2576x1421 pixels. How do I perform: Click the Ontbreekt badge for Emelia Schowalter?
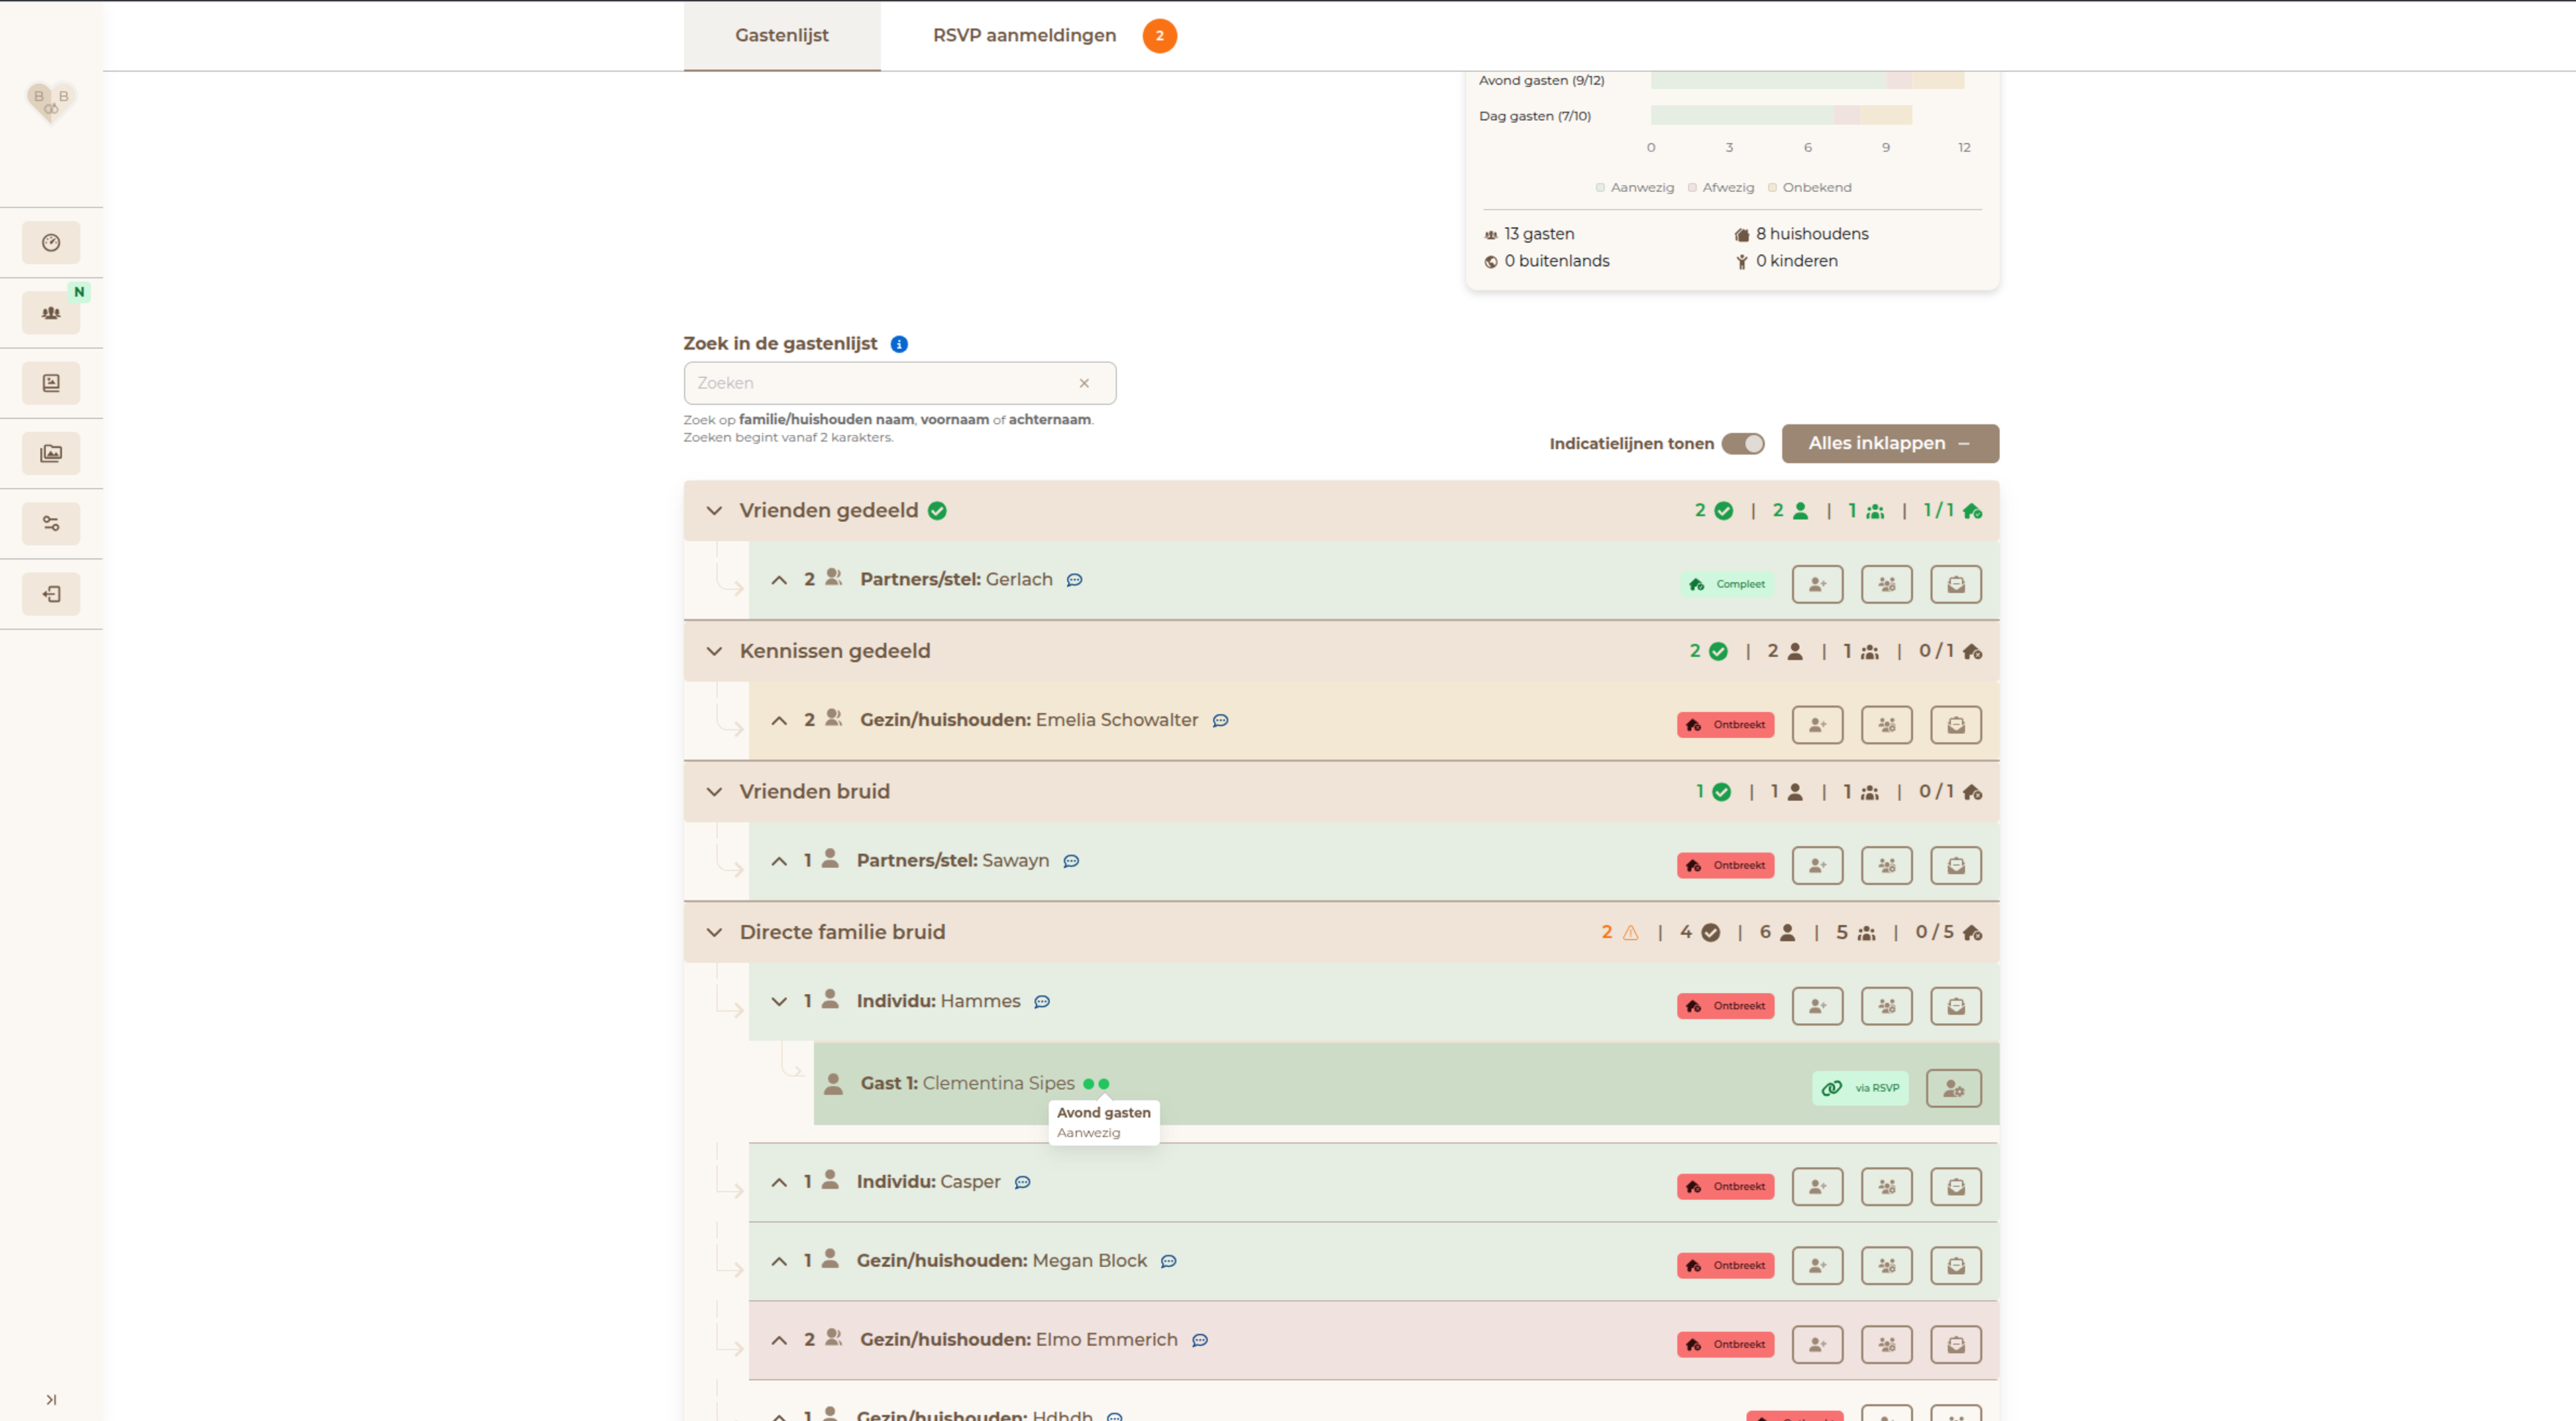tap(1725, 725)
